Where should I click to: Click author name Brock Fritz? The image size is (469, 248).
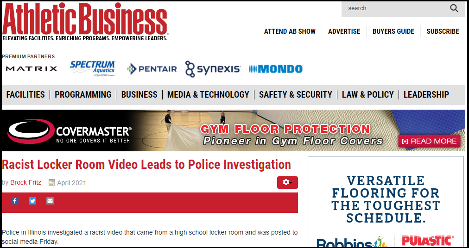pyautogui.click(x=26, y=182)
